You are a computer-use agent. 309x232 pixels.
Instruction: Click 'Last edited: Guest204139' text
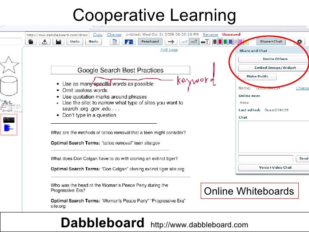pos(263,110)
